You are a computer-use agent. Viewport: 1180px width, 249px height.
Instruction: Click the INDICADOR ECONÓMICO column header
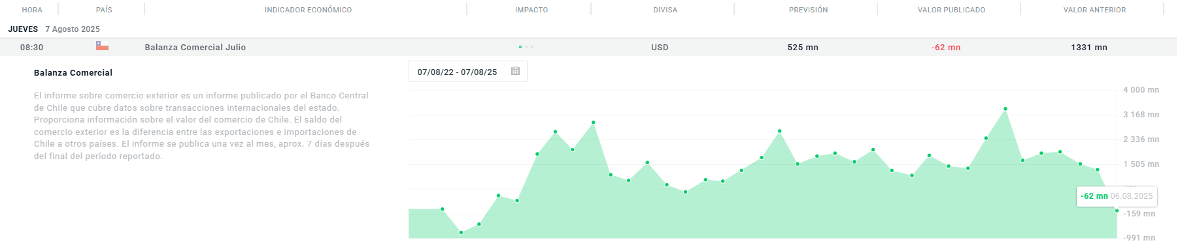(308, 10)
